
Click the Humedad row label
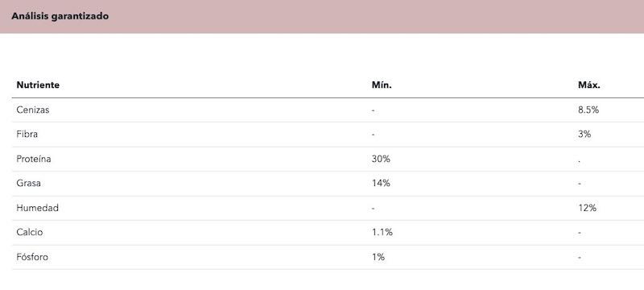click(x=37, y=208)
